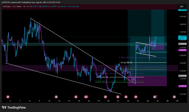The width and height of the screenshot is (189, 112).
Task: Click the 3,310.00 price scale value
Action: coord(183,94)
